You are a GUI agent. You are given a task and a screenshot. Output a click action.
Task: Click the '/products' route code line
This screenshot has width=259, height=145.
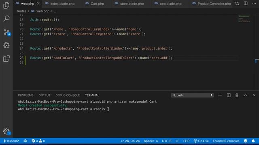[x=101, y=48]
